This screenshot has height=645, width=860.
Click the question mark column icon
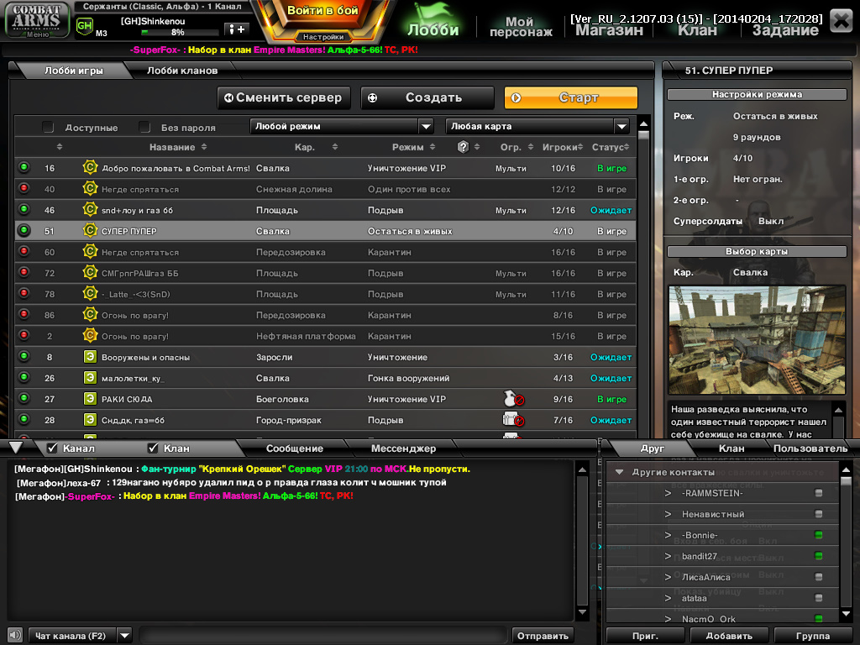[x=463, y=147]
